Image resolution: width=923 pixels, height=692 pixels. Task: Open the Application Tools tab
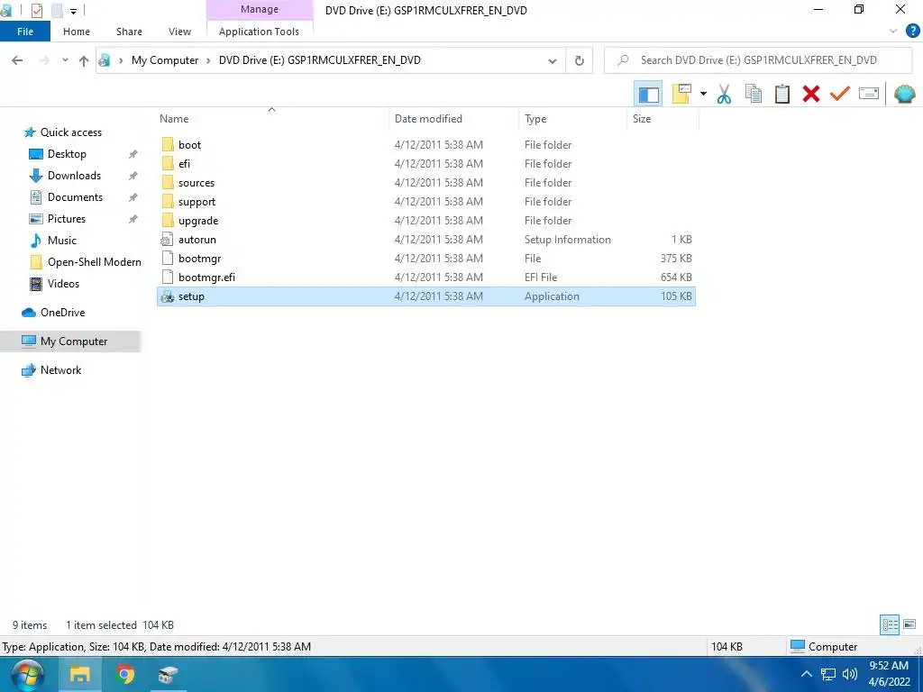coord(259,32)
